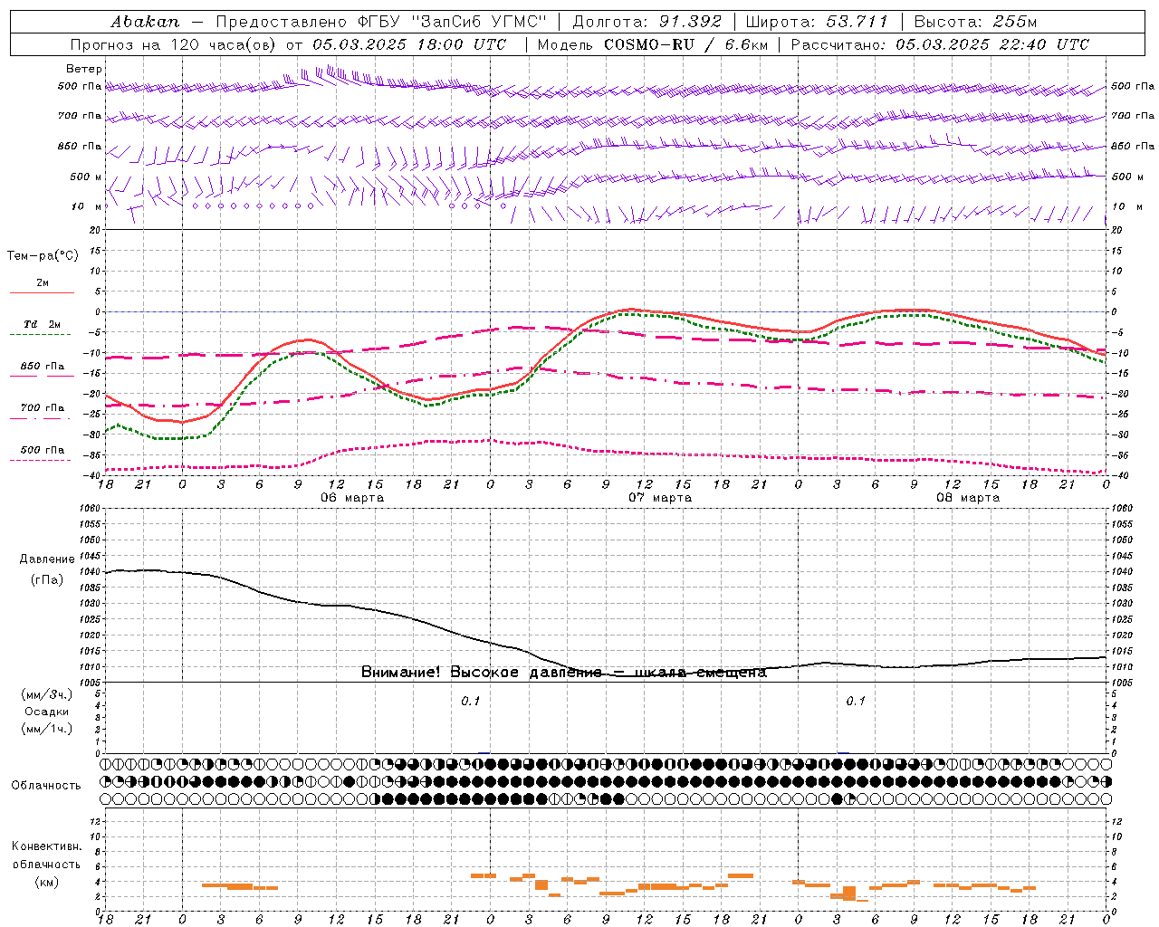Click the longitude value Долгота: 91.392
1159x927 pixels.
point(647,21)
